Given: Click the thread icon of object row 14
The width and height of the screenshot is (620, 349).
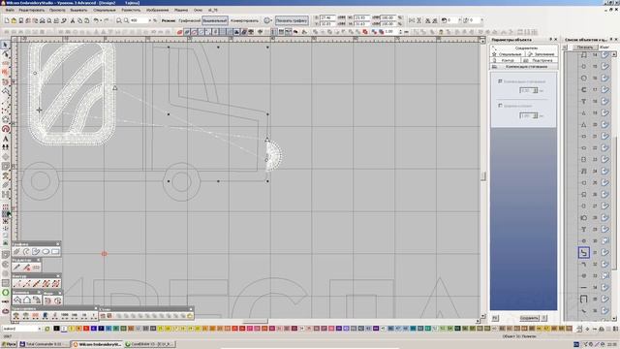Looking at the screenshot, I should click(x=604, y=55).
